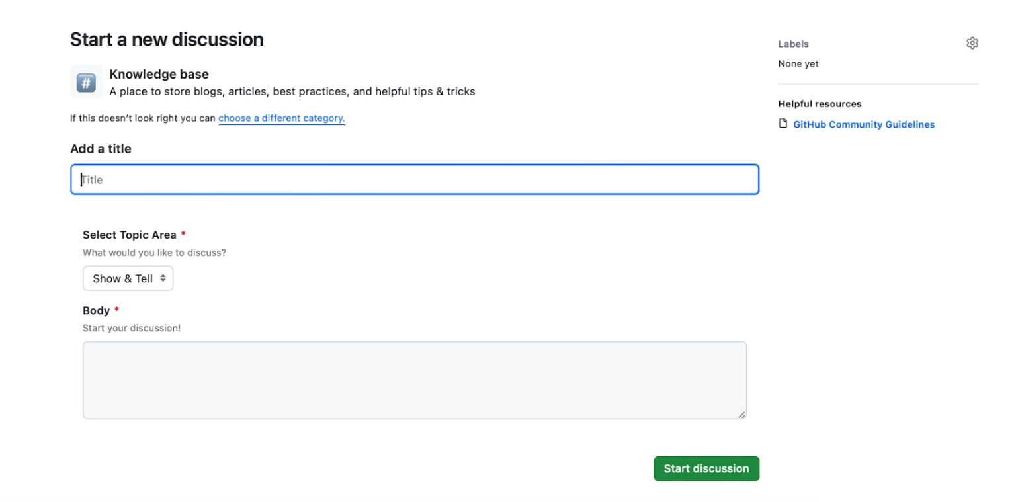Click the Body textarea resize grip
The height and width of the screenshot is (502, 1016).
tap(741, 415)
